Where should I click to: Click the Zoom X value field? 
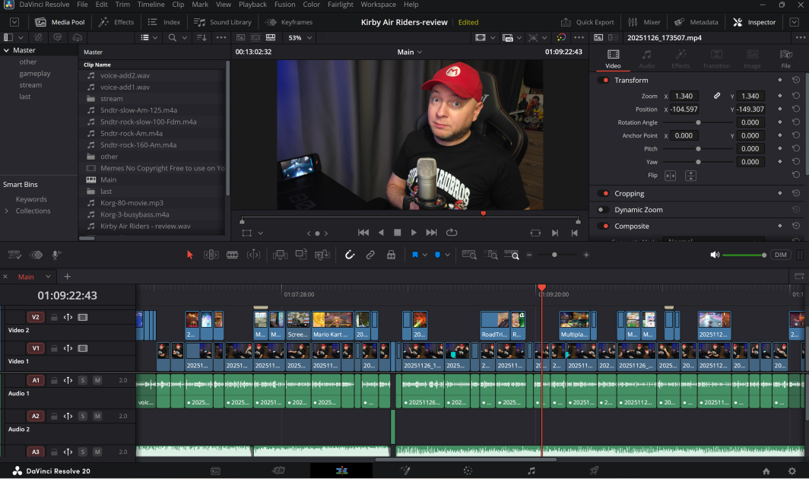(x=684, y=97)
